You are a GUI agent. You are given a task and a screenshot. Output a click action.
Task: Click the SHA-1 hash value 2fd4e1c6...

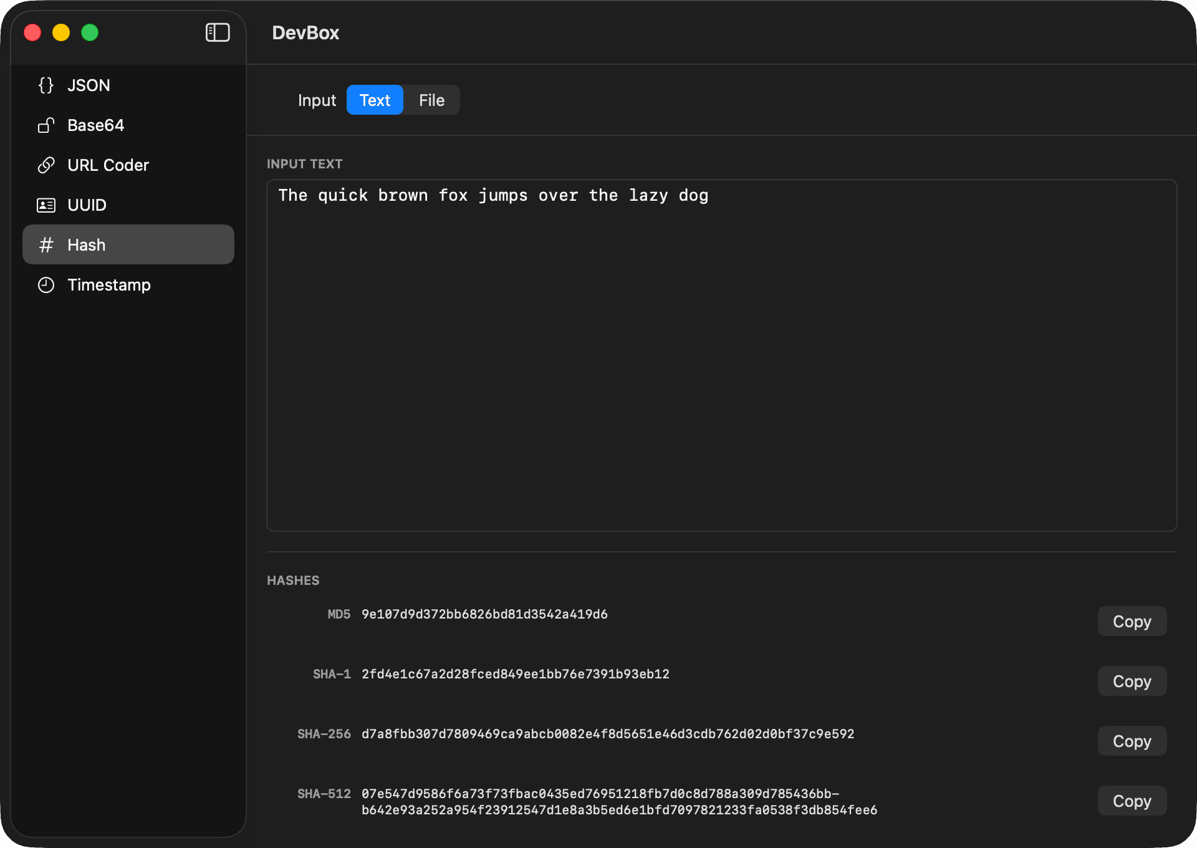point(516,674)
